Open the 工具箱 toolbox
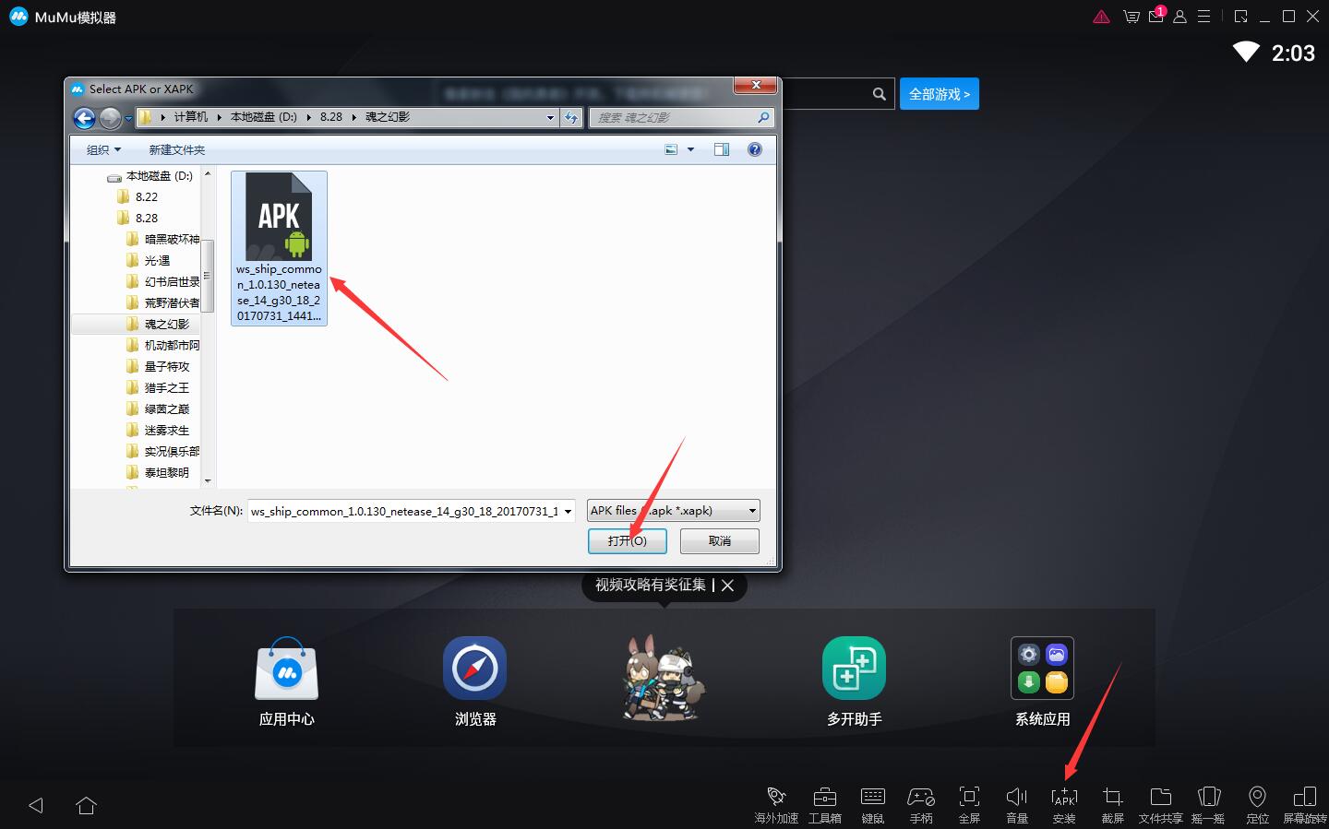The image size is (1329, 829). tap(824, 804)
